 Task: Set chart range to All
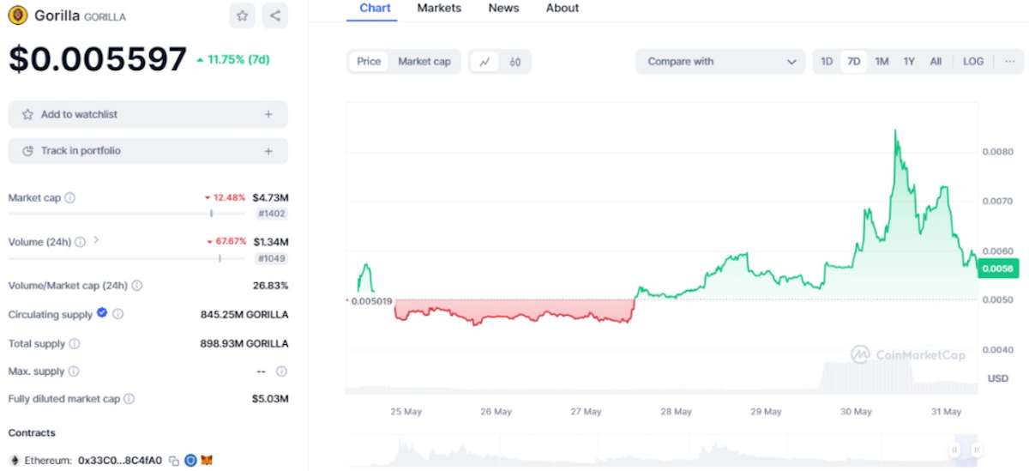point(936,62)
